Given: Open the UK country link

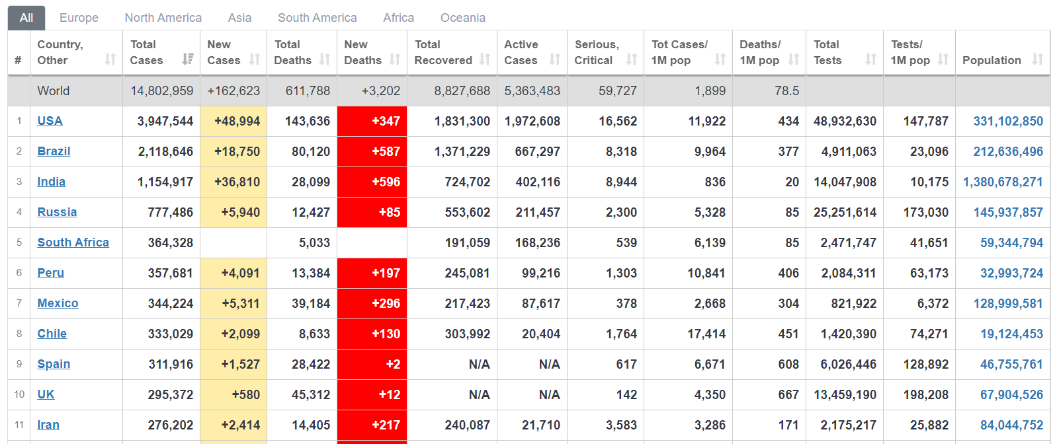Looking at the screenshot, I should coord(46,394).
